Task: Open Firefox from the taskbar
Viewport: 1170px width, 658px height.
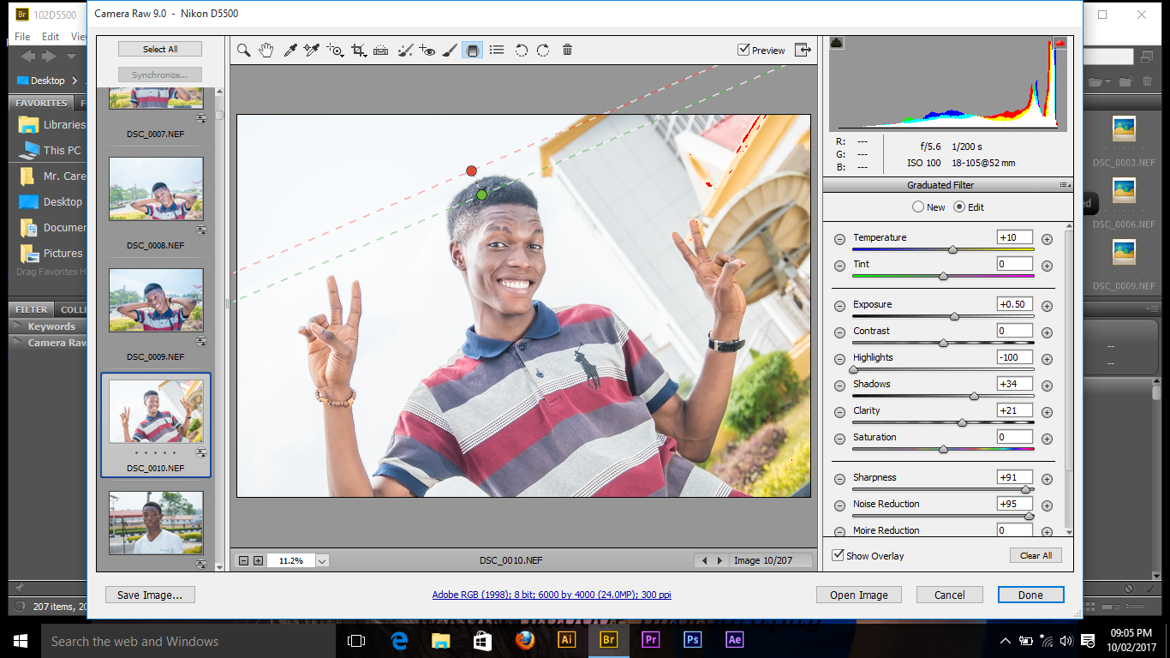Action: tap(525, 640)
